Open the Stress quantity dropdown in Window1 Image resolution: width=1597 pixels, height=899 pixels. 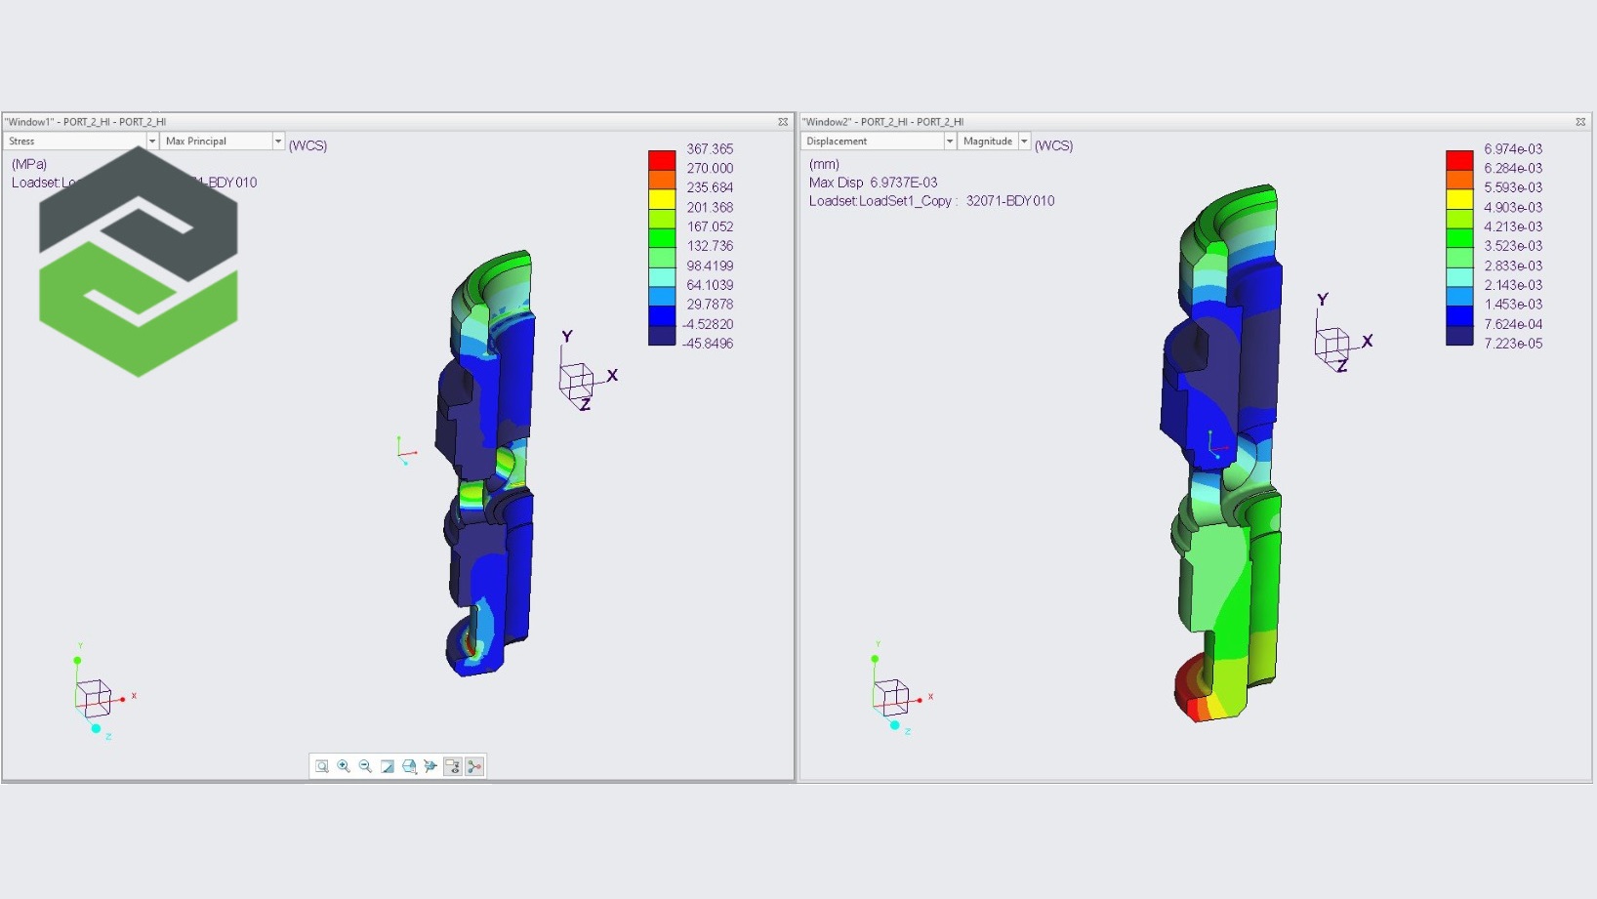point(151,142)
